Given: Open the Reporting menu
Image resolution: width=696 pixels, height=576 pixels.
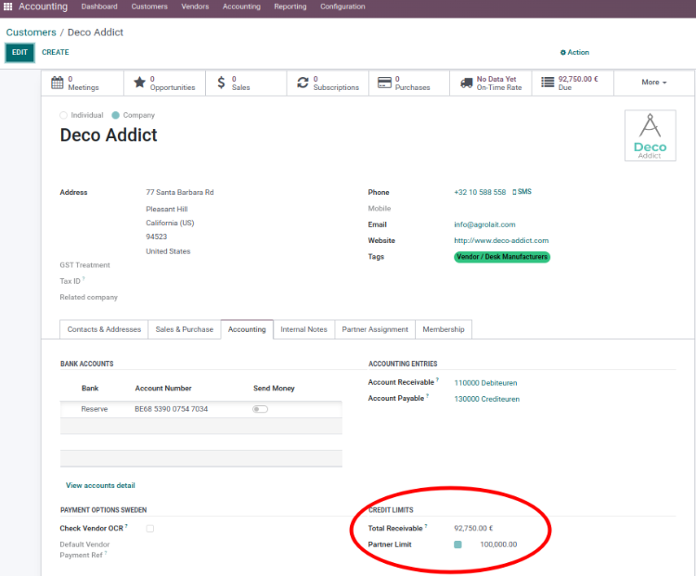Looking at the screenshot, I should 290,6.
